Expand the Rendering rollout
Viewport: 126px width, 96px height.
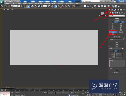117,42
